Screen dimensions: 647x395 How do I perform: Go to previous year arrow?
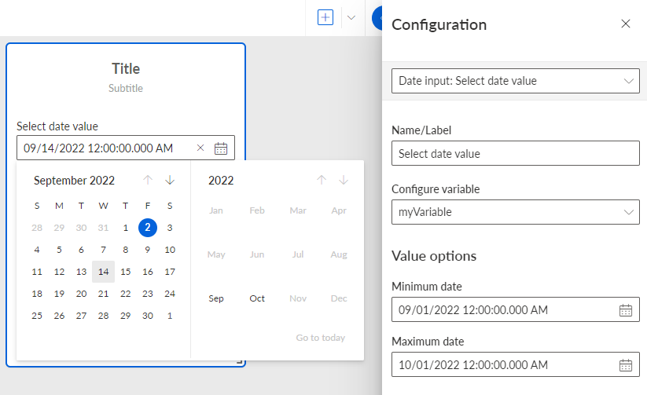pyautogui.click(x=322, y=180)
